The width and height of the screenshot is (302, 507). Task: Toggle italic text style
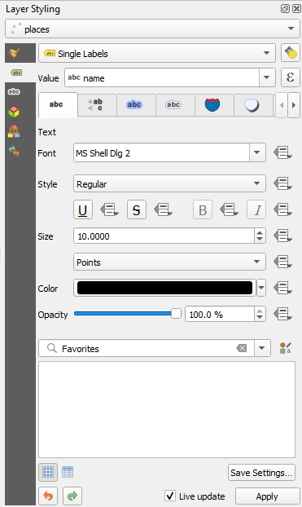pyautogui.click(x=256, y=209)
